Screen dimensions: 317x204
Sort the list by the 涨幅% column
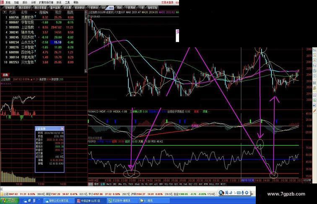pyautogui.click(x=44, y=13)
